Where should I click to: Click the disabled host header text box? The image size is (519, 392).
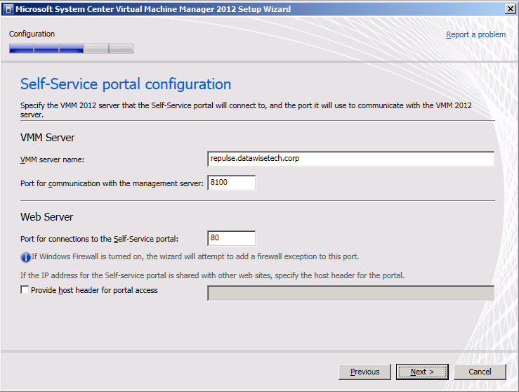351,294
